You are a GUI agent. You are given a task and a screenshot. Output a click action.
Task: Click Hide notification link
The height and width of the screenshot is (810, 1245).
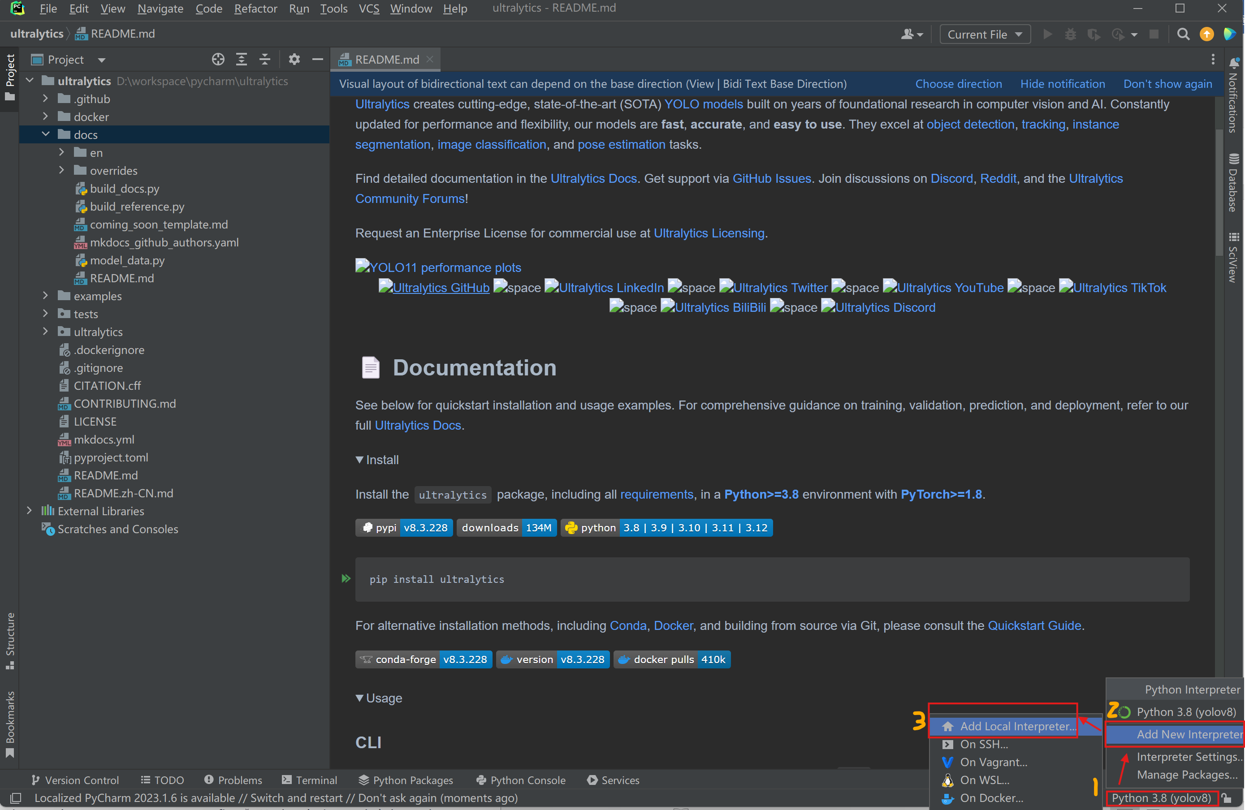[x=1063, y=84]
